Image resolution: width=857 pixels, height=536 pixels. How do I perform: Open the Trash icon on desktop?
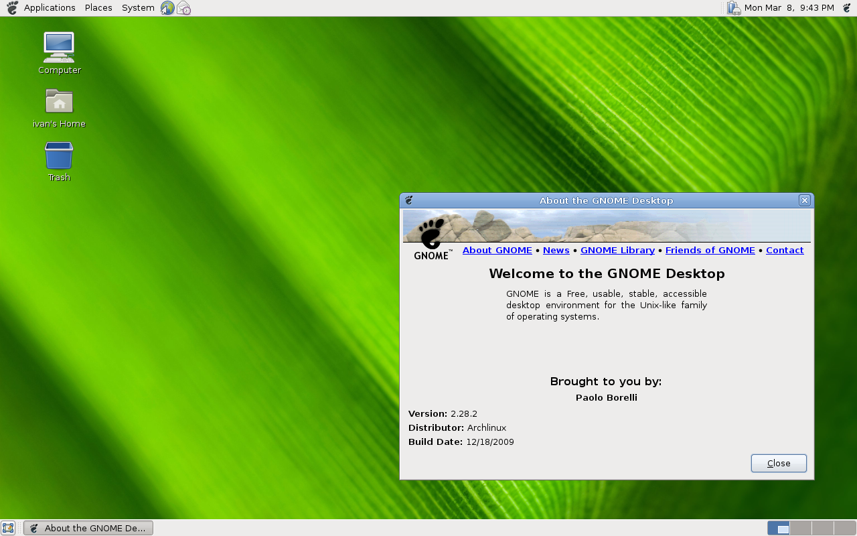point(59,155)
